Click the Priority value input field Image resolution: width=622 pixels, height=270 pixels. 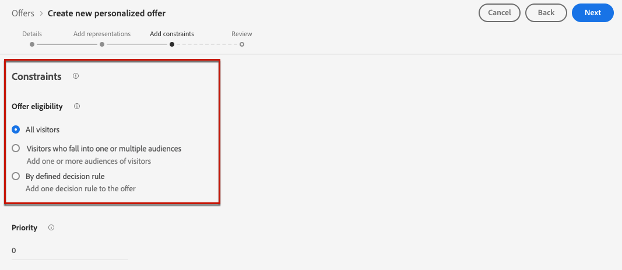pyautogui.click(x=70, y=251)
